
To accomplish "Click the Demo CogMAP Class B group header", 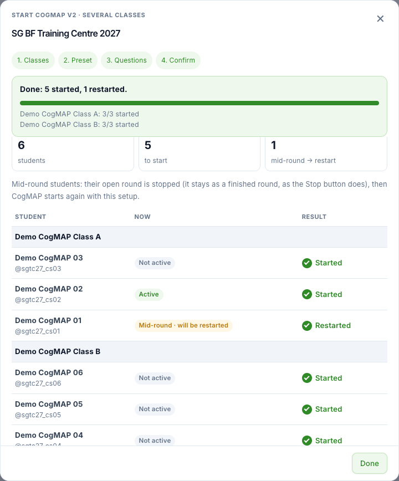I will 199,351.
